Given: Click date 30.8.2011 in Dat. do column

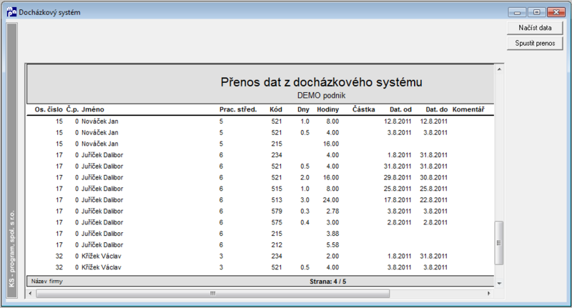Looking at the screenshot, I should [x=433, y=177].
